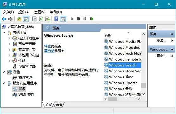The width and height of the screenshot is (176, 114).
Task: Select WMI 控件 in the tree
Action: pyautogui.click(x=26, y=94)
